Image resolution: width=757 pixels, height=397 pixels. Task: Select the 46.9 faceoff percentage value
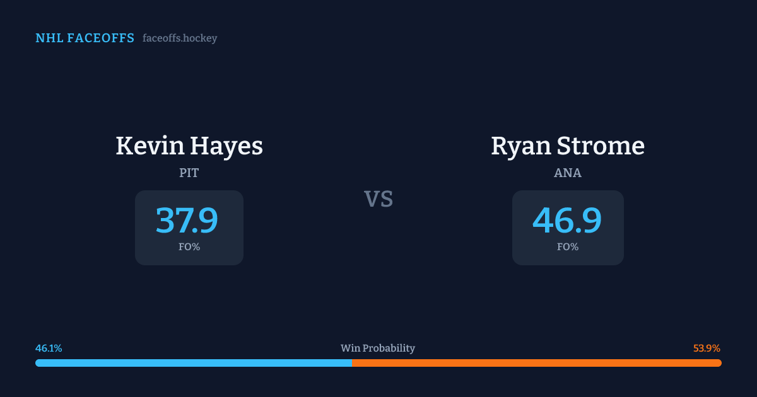pos(567,221)
